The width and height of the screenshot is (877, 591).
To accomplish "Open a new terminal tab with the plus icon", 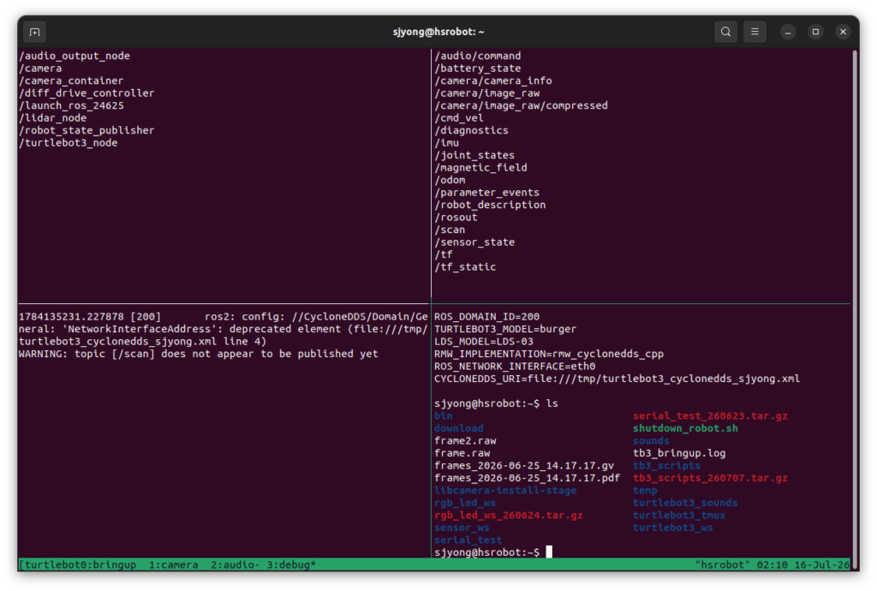I will click(34, 32).
